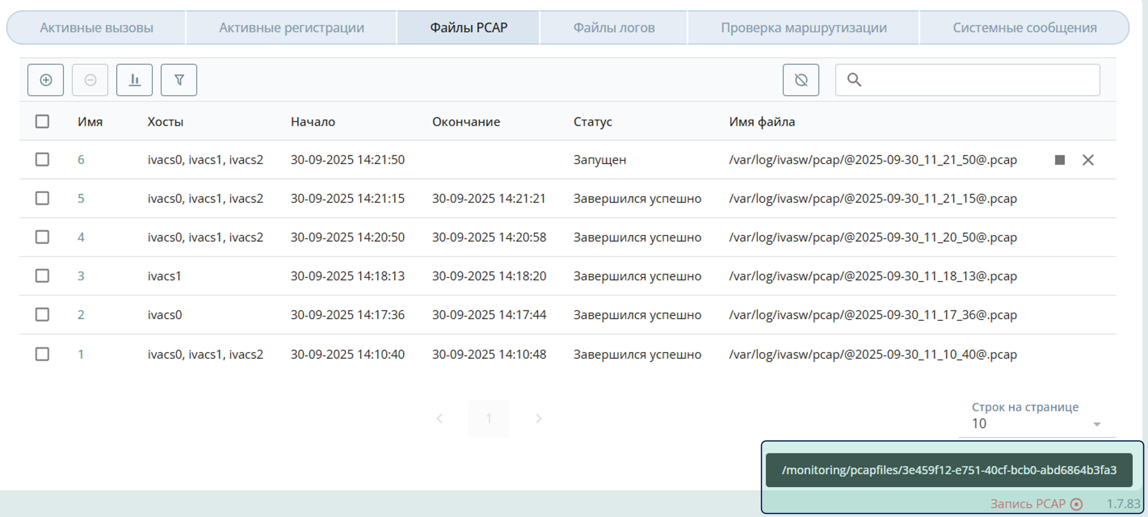This screenshot has height=517, width=1148.
Task: Click the plus icon to add PCAP capture
Action: click(x=45, y=80)
